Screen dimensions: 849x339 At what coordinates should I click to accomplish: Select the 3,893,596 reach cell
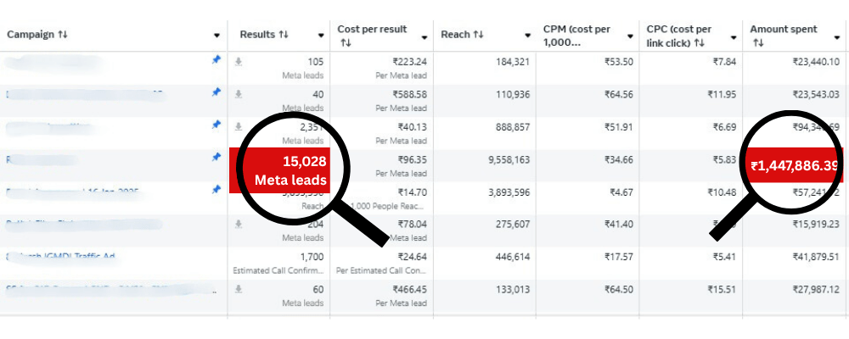tap(509, 192)
